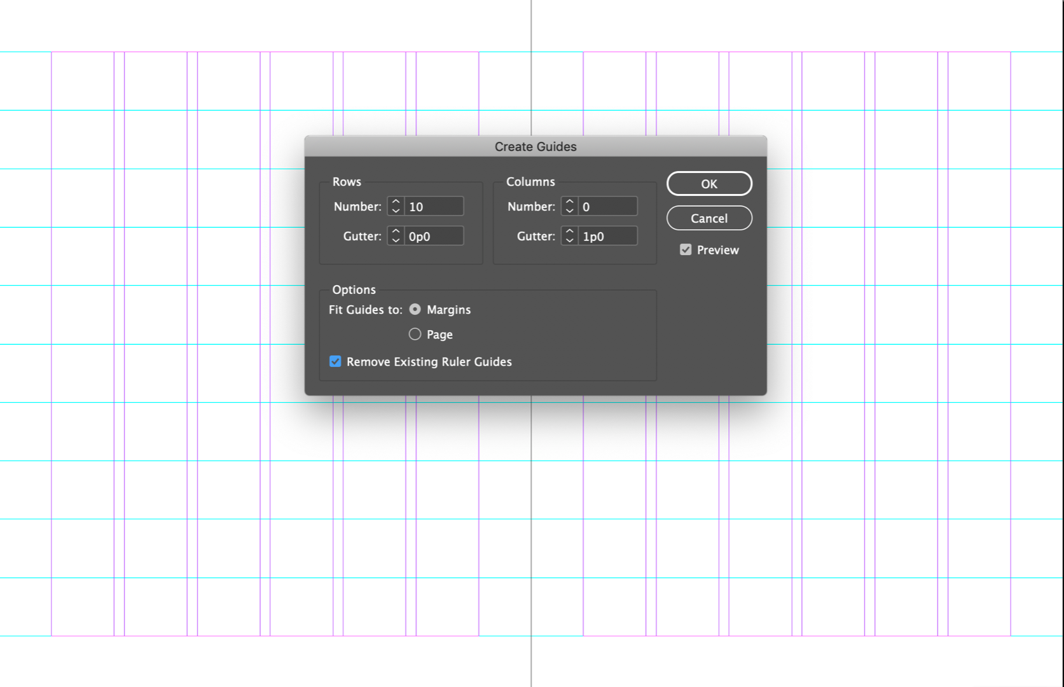The image size is (1064, 687).
Task: Decrease the Columns Number value
Action: point(569,211)
